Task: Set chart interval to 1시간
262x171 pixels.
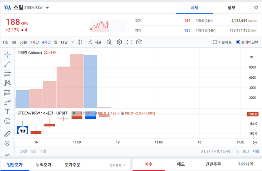Action: coord(34,42)
